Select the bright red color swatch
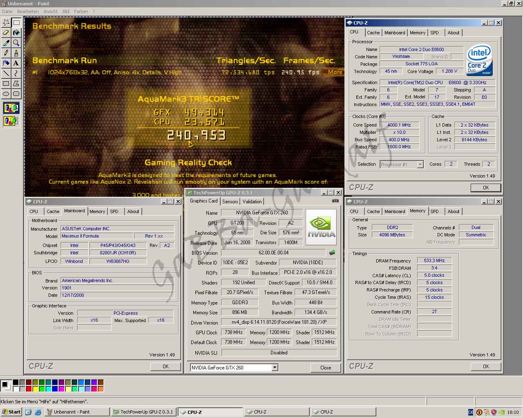 (x=29, y=389)
